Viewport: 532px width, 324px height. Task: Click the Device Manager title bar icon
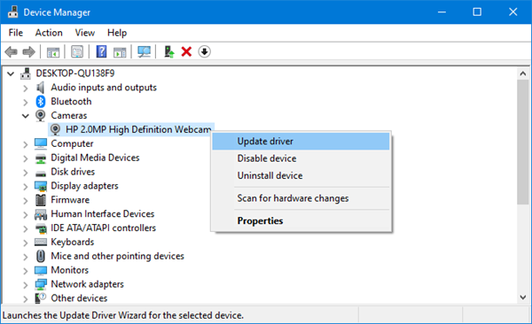click(13, 12)
